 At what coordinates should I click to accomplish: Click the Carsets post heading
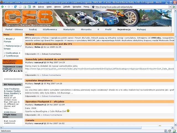point(30,120)
